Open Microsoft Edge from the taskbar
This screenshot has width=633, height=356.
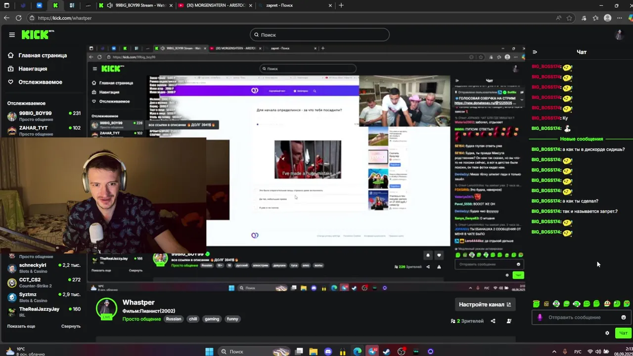(x=357, y=352)
